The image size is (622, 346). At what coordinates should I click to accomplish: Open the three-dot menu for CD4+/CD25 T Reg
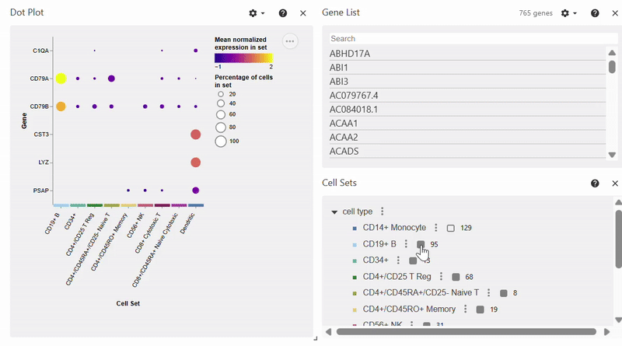441,277
